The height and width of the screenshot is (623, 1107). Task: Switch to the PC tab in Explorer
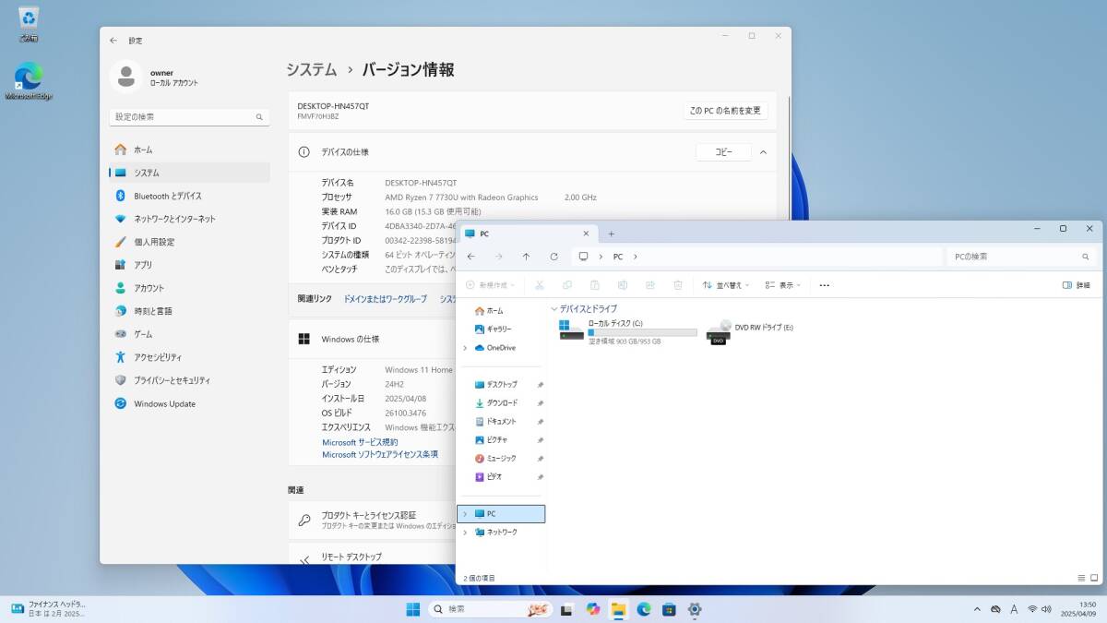point(517,234)
